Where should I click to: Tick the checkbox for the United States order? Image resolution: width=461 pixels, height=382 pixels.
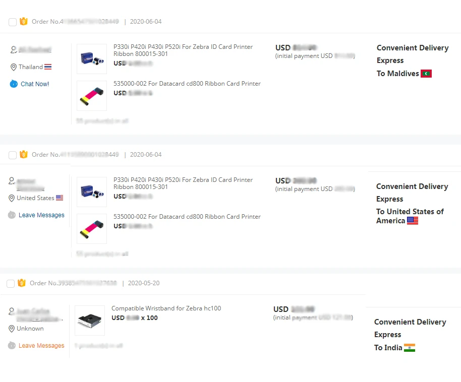13,155
